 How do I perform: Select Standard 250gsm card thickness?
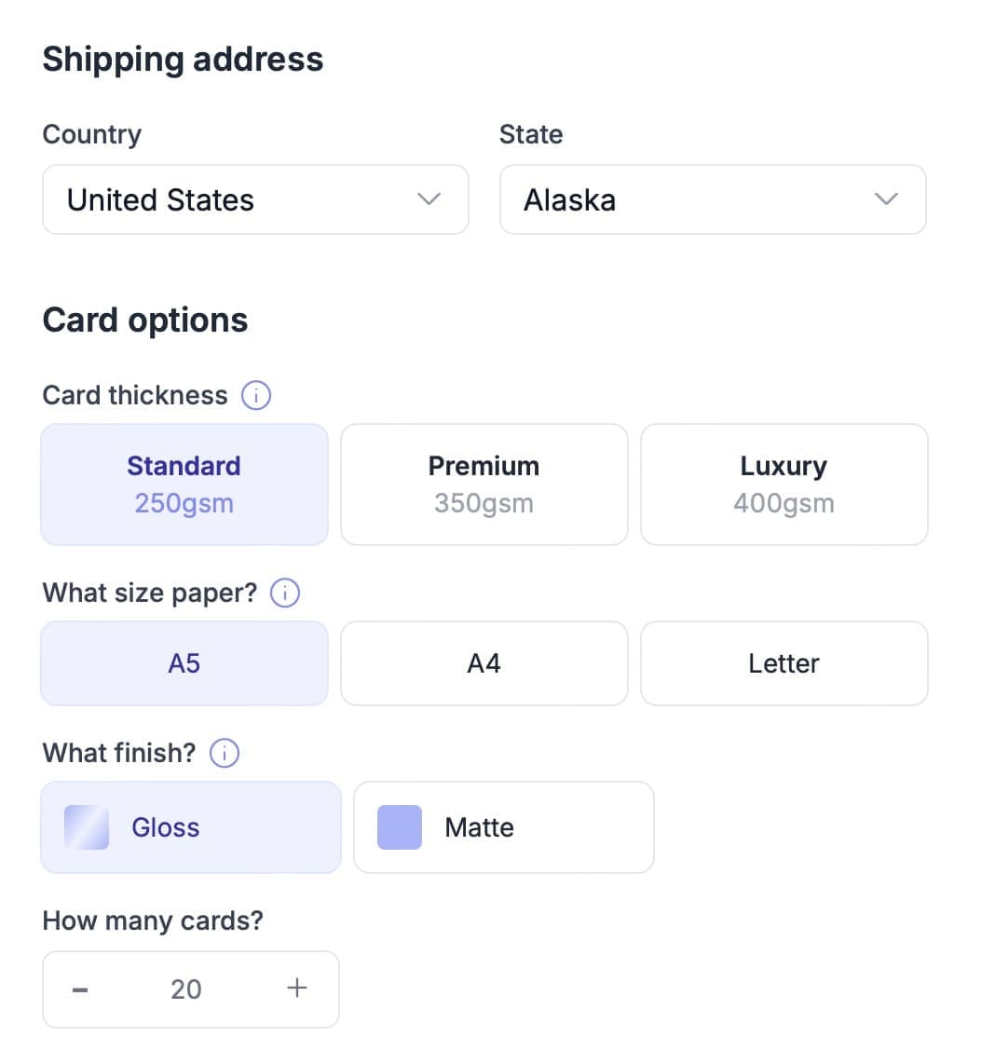point(184,484)
